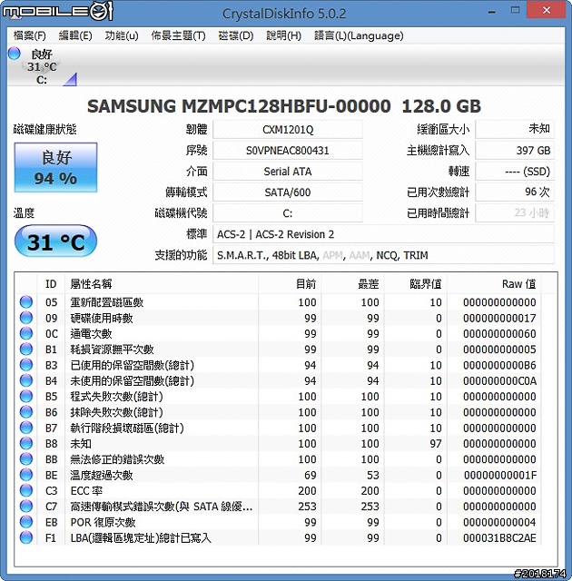Click the status orb for ID BB row

coord(26,459)
